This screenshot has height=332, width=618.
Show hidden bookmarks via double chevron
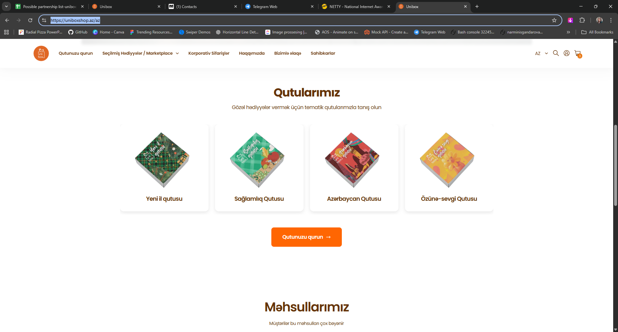(x=568, y=32)
